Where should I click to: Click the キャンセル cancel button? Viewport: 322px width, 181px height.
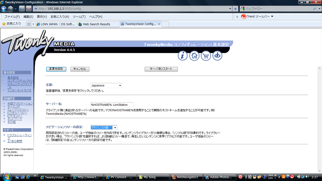pyautogui.click(x=80, y=69)
